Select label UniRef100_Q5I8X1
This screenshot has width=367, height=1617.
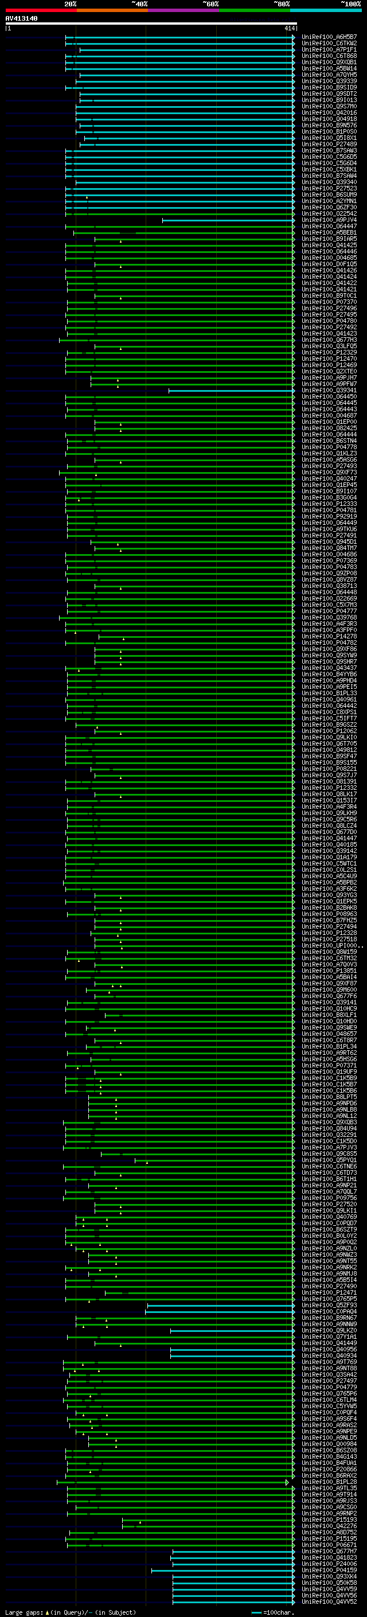329,138
